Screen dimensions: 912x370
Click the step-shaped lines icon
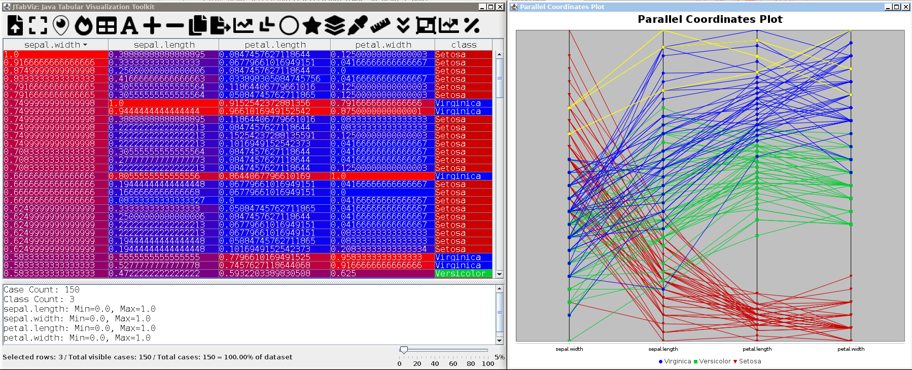tap(266, 25)
